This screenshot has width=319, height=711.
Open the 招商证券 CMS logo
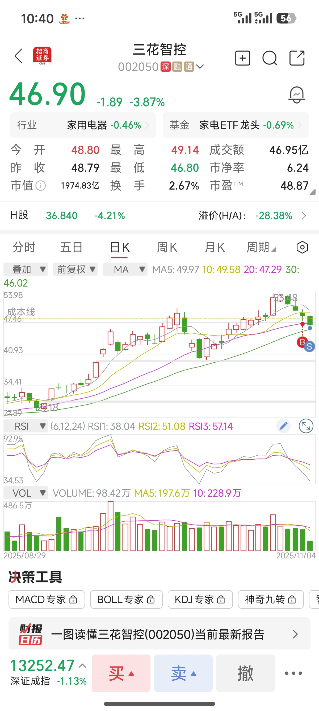42,56
